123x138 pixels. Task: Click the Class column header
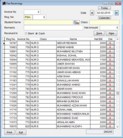(x=43, y=39)
